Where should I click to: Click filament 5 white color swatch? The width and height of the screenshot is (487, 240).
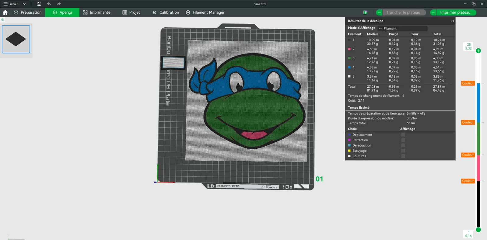(x=349, y=76)
